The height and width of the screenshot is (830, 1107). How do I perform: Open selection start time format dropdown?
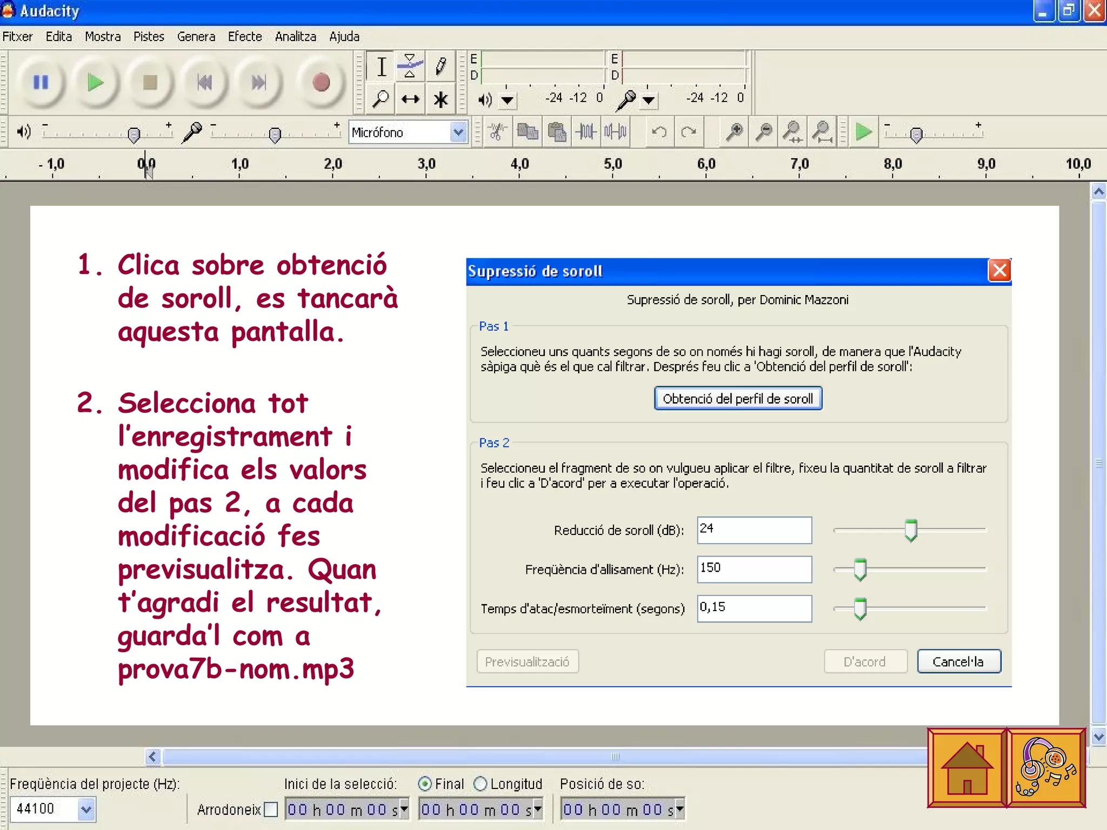(x=403, y=809)
